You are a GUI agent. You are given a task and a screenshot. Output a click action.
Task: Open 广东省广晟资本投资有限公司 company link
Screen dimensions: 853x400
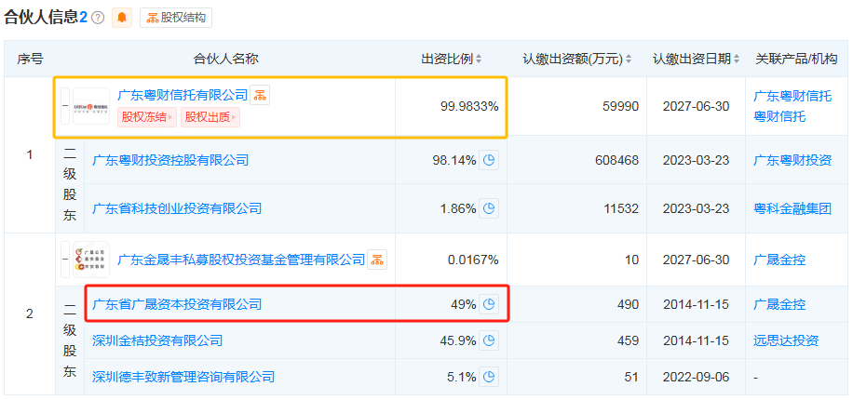coord(177,304)
